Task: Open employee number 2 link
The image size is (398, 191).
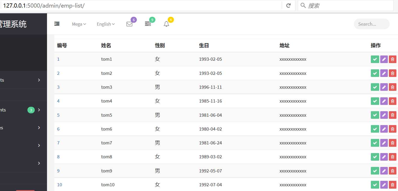Action: pos(58,73)
